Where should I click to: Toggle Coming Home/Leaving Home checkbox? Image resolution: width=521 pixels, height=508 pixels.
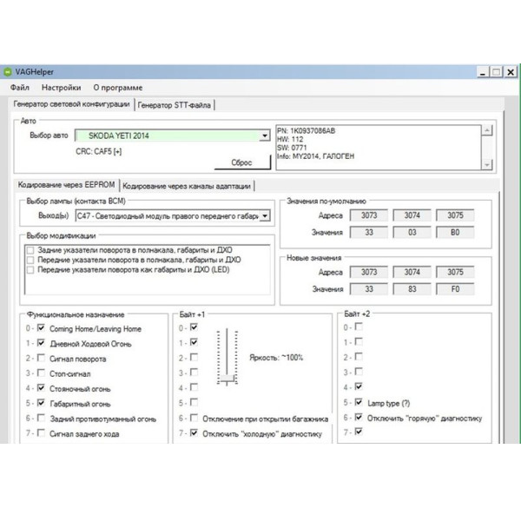coord(41,329)
